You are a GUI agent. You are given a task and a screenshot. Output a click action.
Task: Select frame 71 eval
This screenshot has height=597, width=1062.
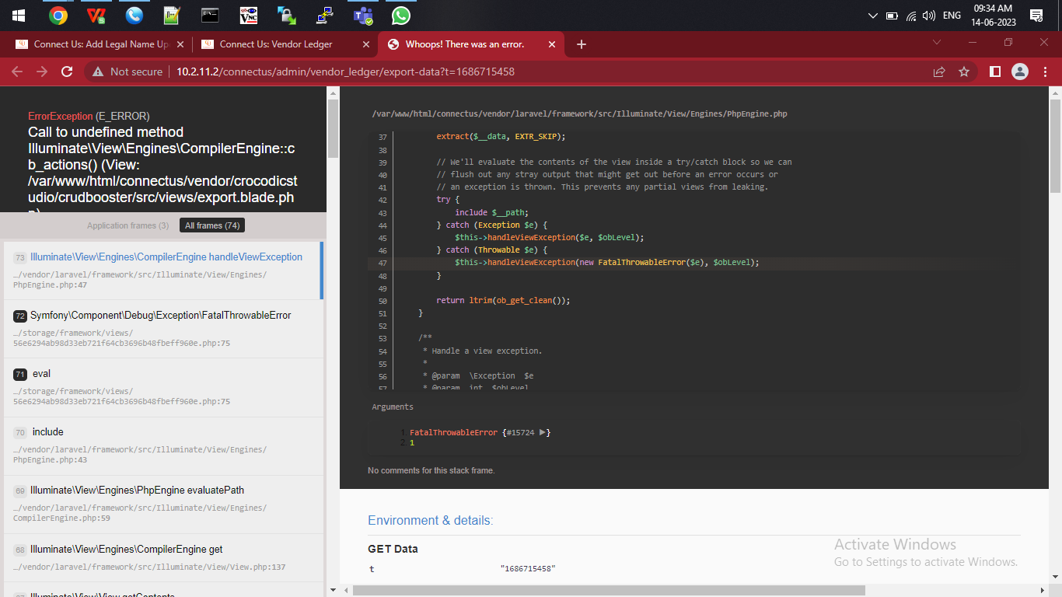click(163, 387)
